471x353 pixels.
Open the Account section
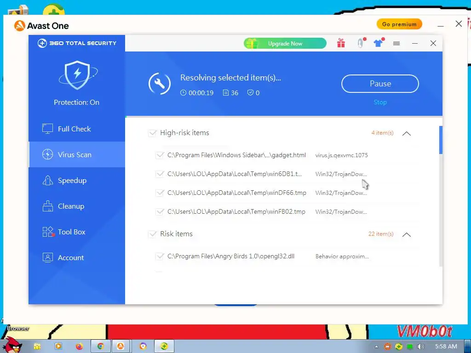[x=77, y=257]
